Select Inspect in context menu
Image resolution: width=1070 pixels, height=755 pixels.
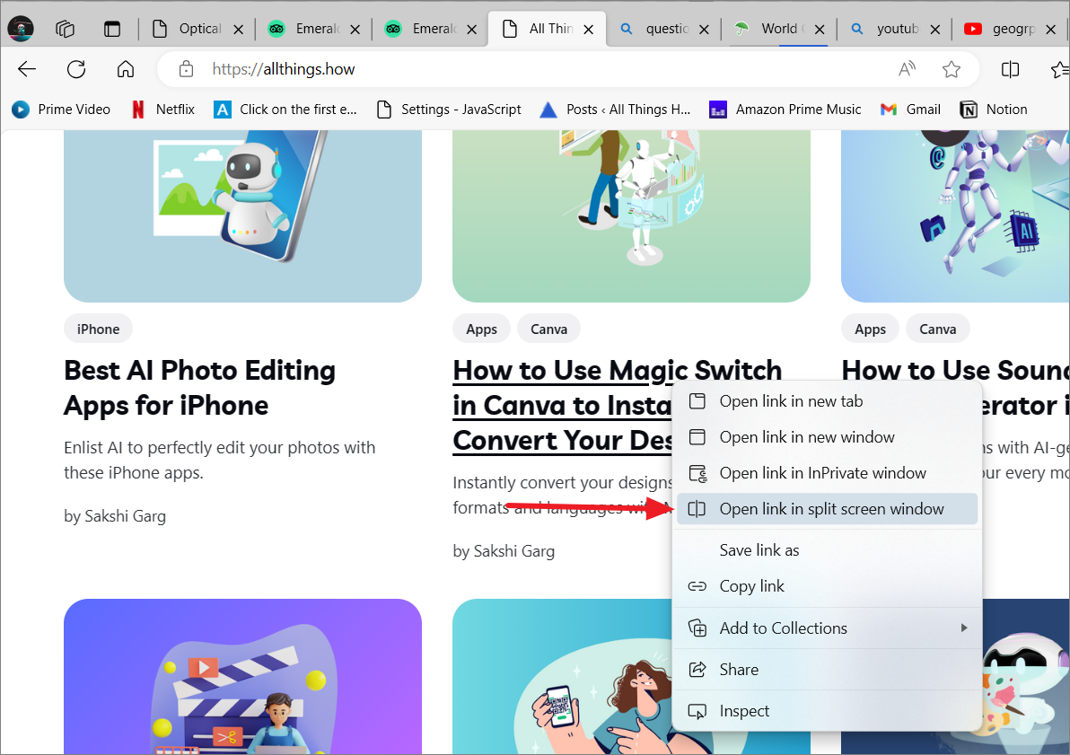[827, 711]
